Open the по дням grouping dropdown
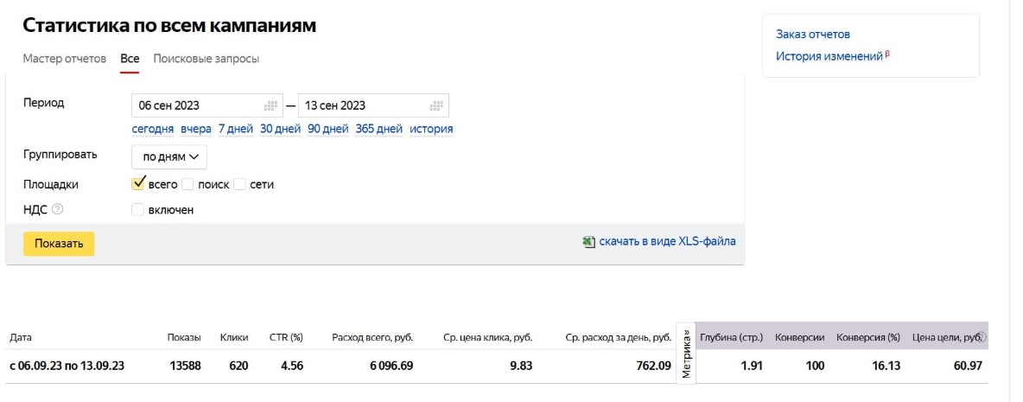Viewport: 1023px width, 402px height. click(x=169, y=156)
